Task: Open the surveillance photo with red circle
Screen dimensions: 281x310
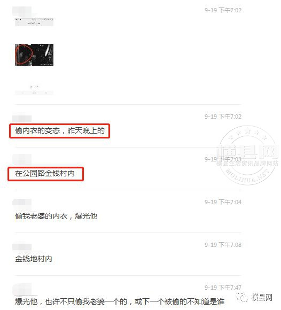Action: 34,55
